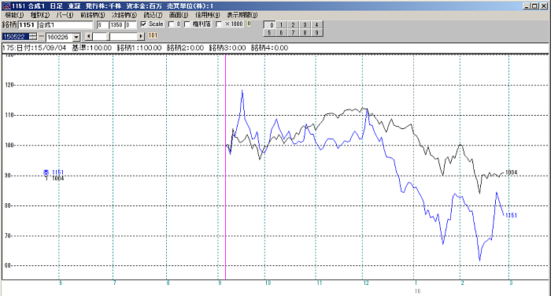The image size is (551, 296).
Task: Toggle the ×1000 checkbox
Action: tap(219, 24)
